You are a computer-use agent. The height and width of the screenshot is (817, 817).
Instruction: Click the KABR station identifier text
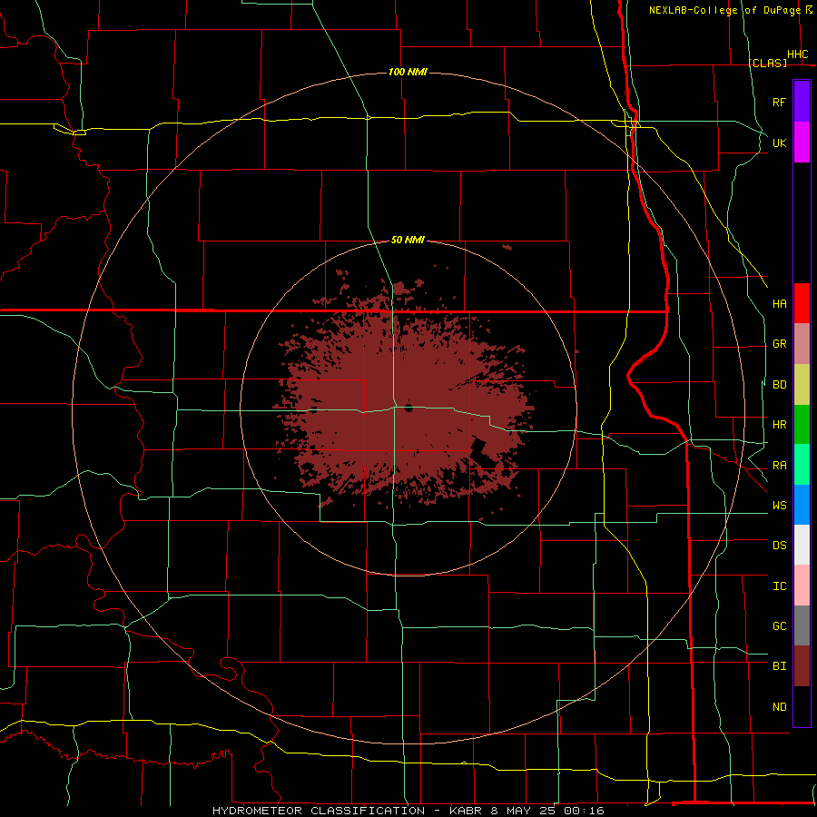coord(467,811)
